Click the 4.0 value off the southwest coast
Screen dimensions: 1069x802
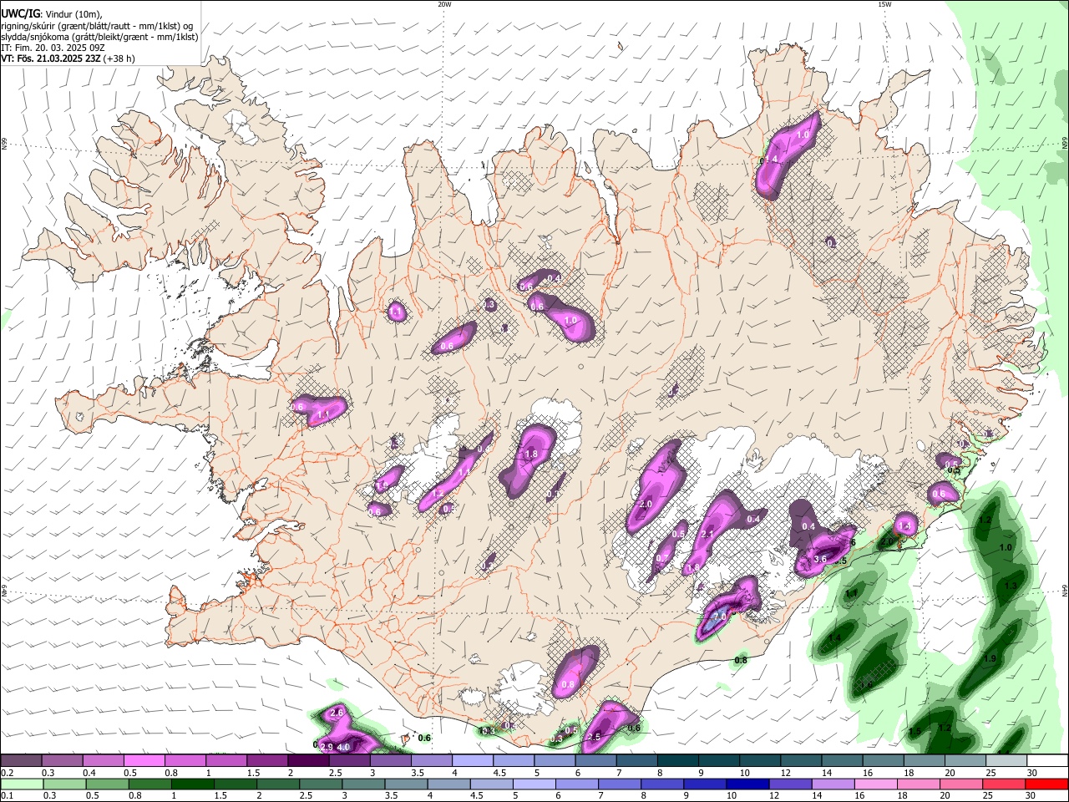tap(342, 747)
